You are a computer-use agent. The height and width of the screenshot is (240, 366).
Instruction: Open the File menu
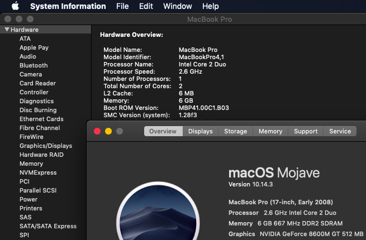click(122, 6)
